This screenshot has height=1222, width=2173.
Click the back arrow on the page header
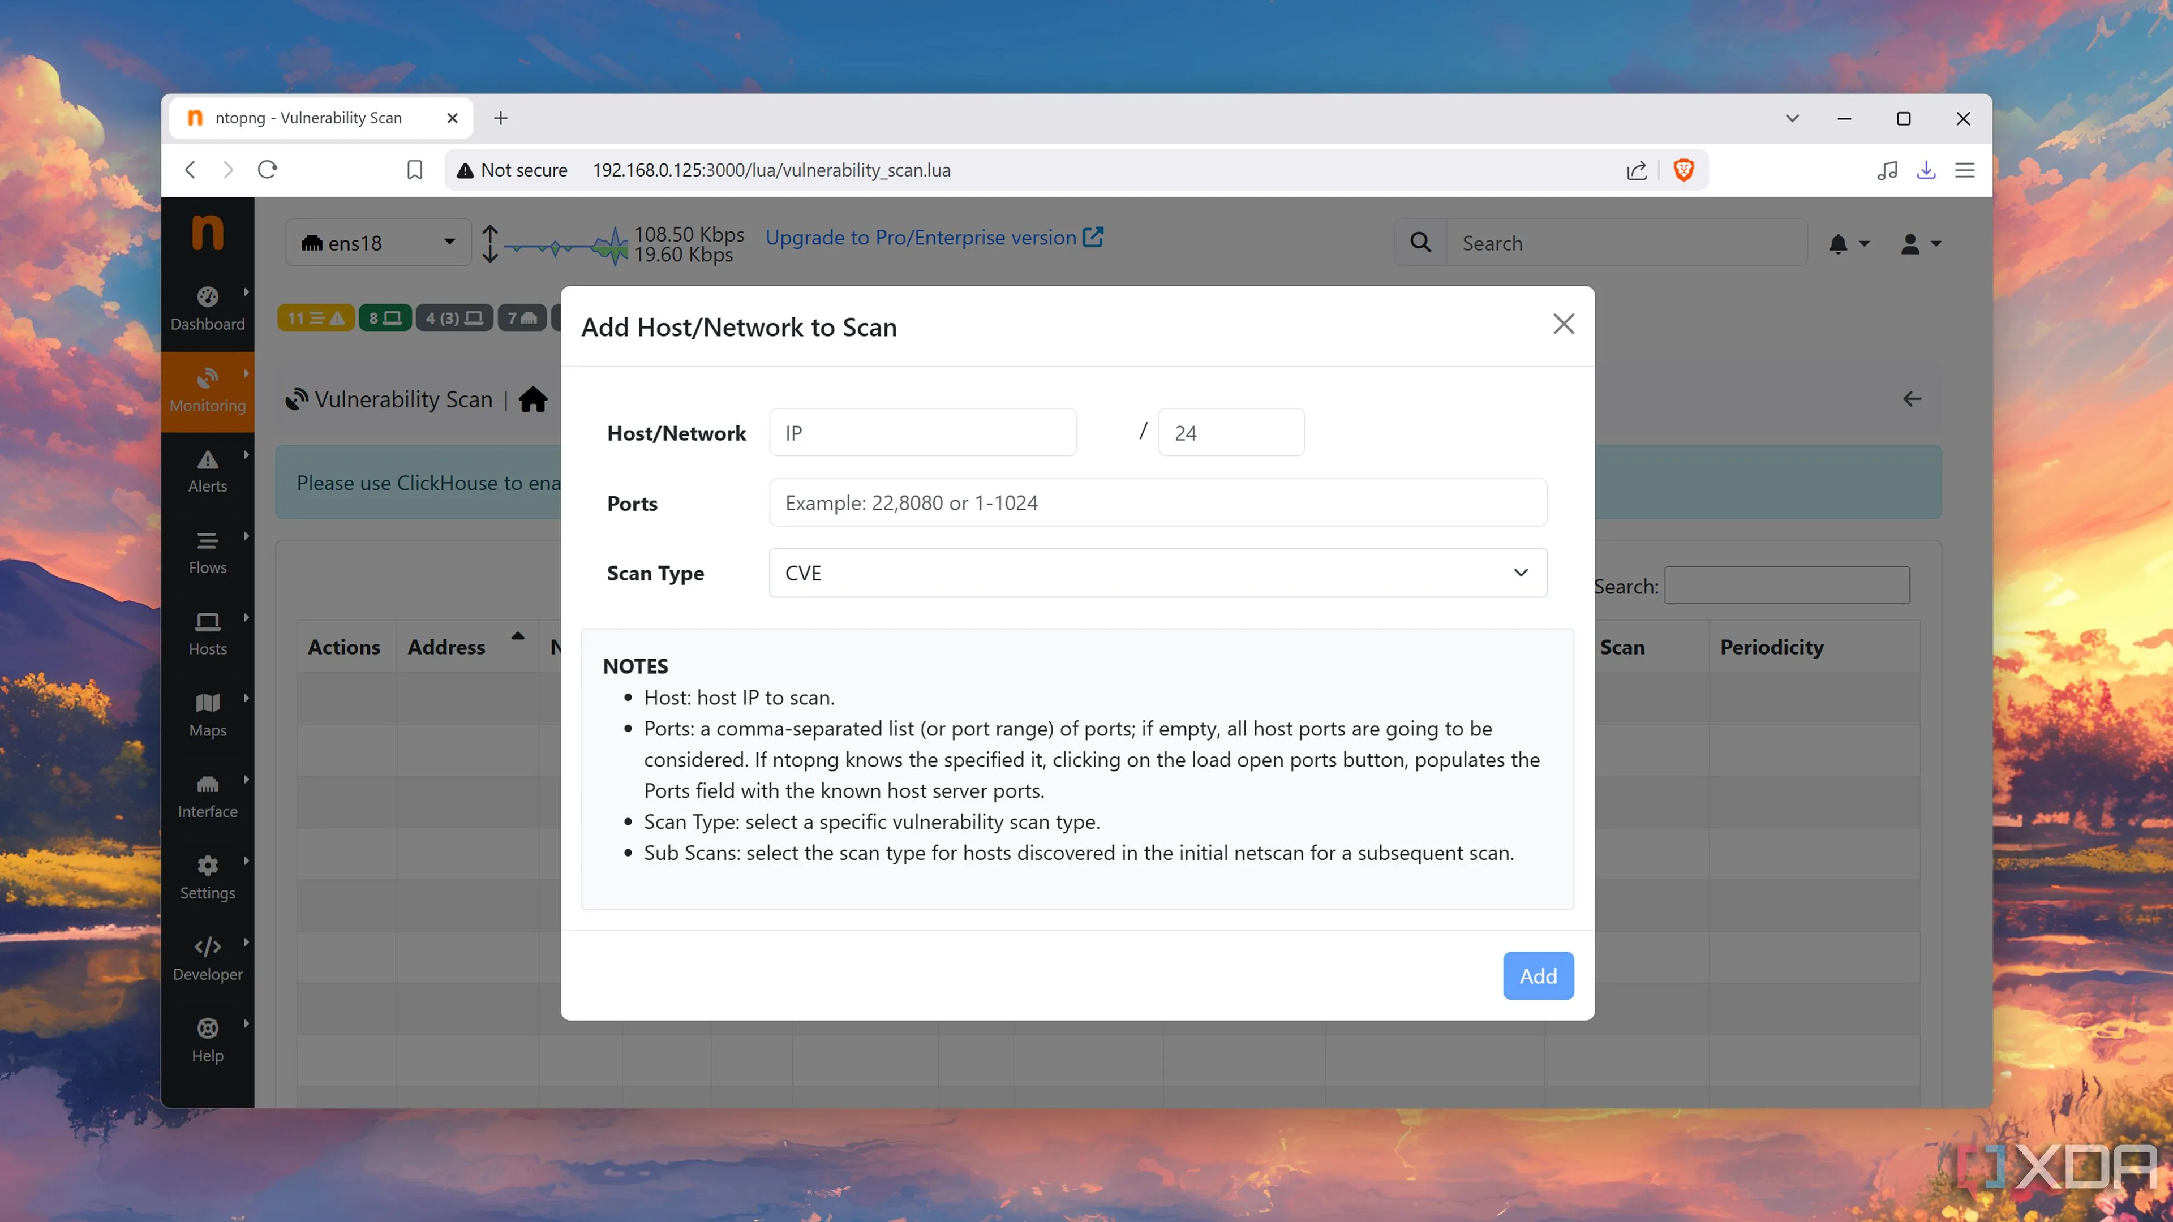[1912, 399]
